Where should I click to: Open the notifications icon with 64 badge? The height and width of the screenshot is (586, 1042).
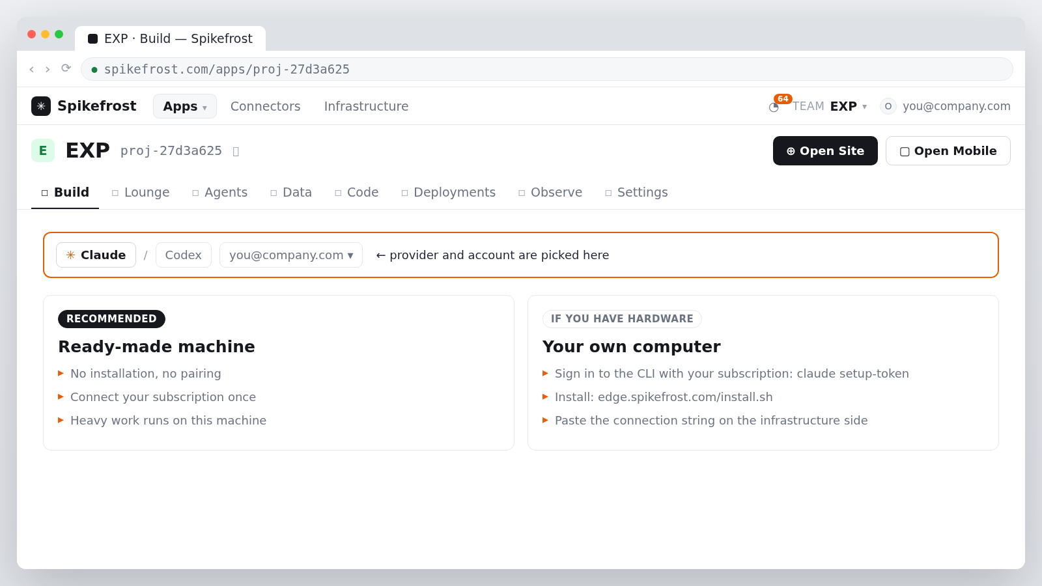(774, 107)
